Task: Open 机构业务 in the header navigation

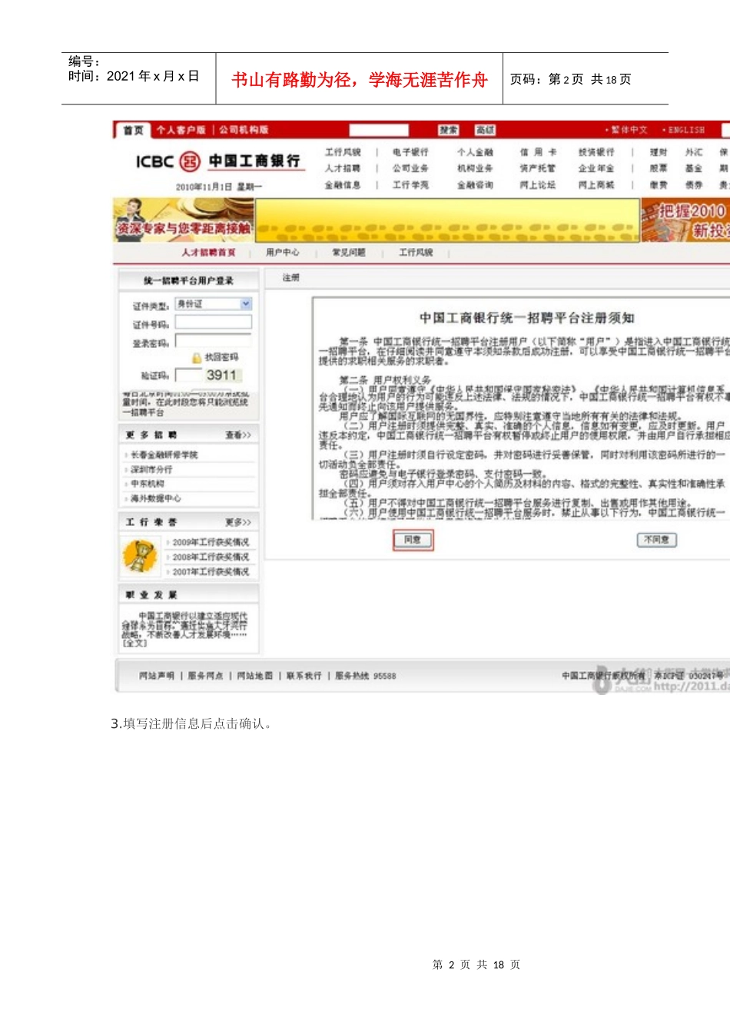Action: (475, 169)
